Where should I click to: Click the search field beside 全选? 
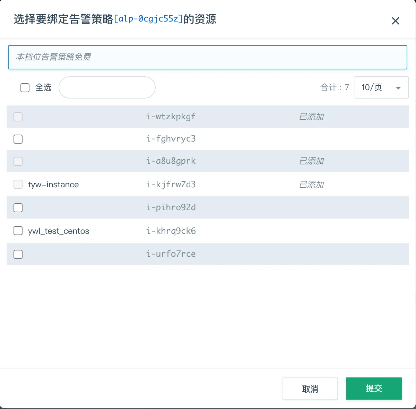point(107,87)
